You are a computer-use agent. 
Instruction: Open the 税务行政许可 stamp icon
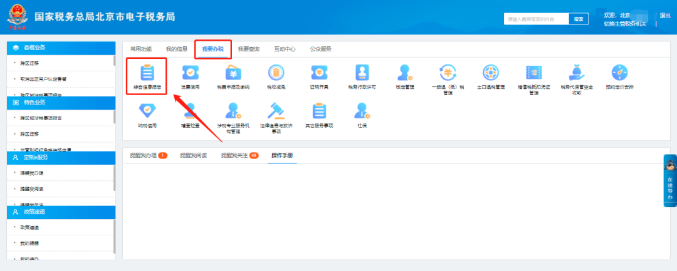[x=362, y=73]
